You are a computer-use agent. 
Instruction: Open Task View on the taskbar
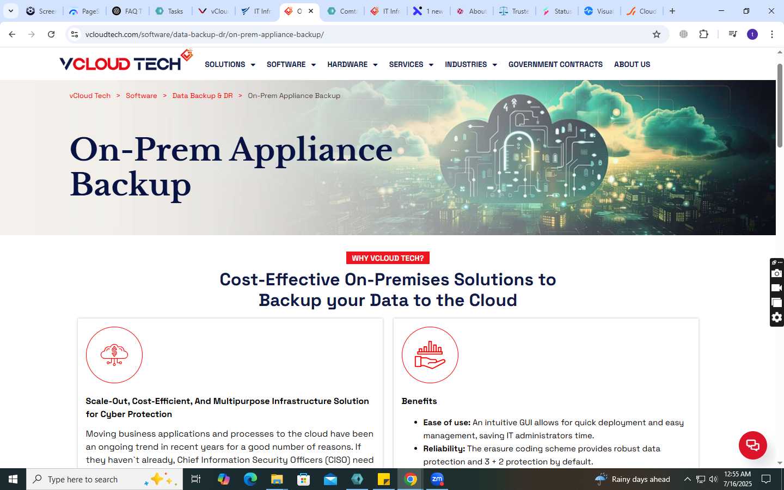click(196, 479)
